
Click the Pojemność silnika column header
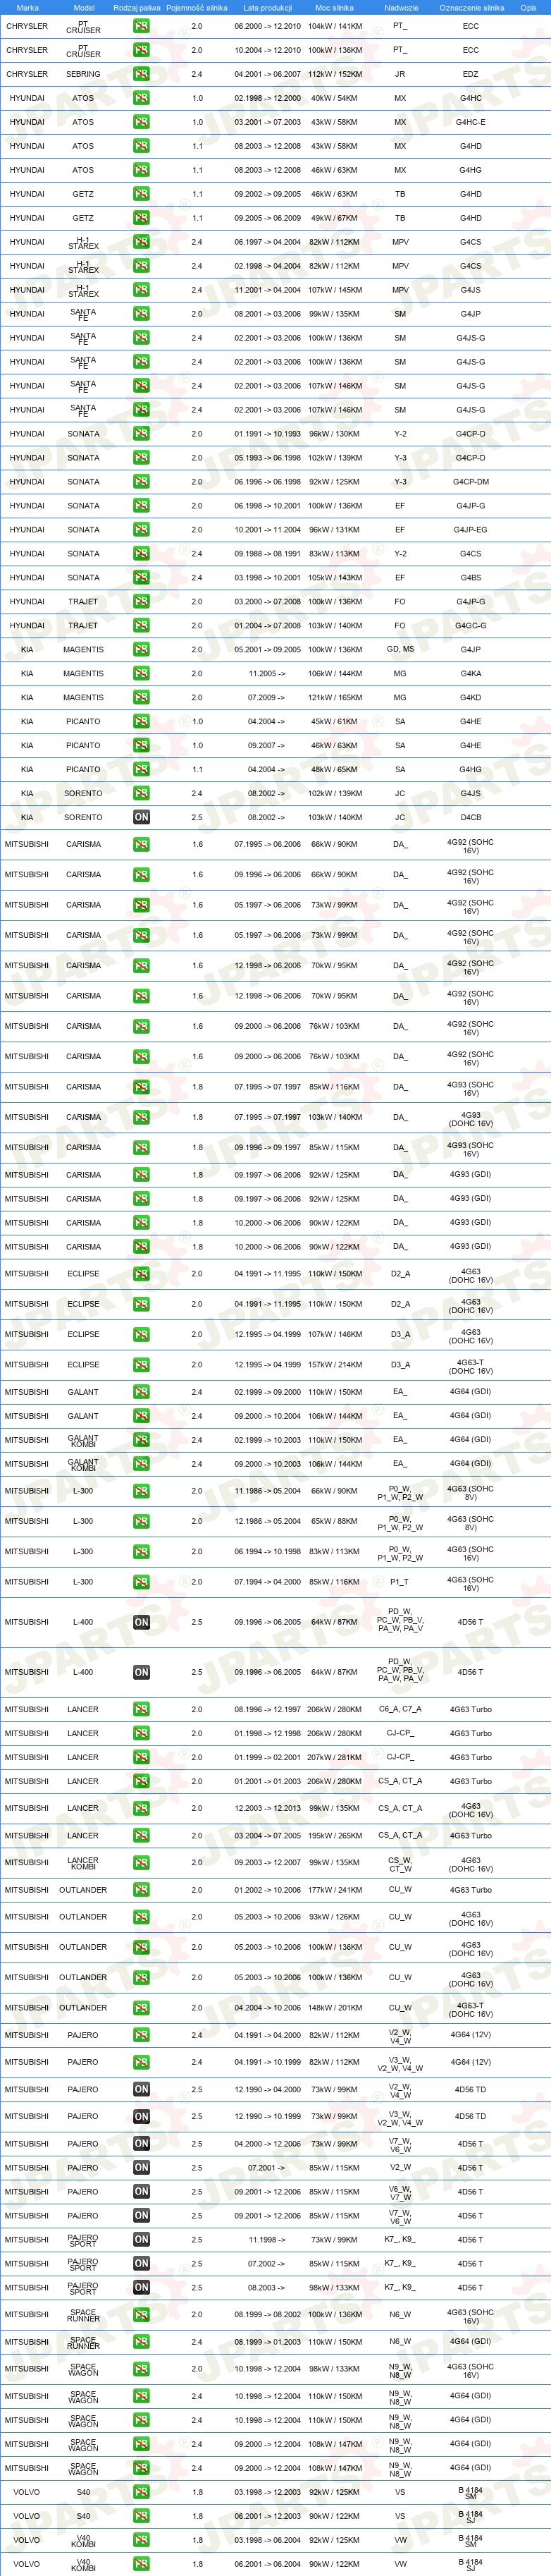(197, 7)
